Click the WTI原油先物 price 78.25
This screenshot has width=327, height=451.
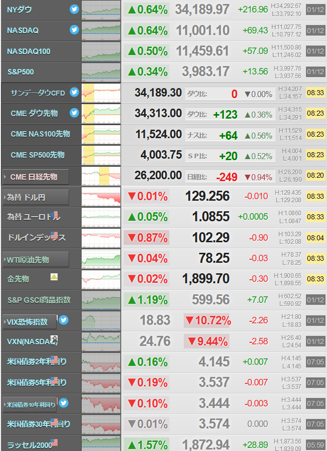point(214,258)
